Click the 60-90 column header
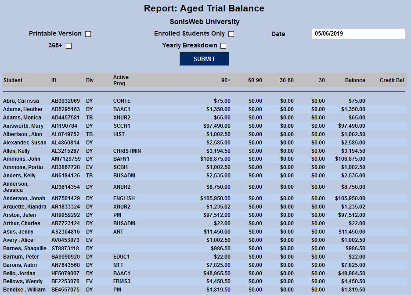The width and height of the screenshot is (411, 295). [255, 80]
